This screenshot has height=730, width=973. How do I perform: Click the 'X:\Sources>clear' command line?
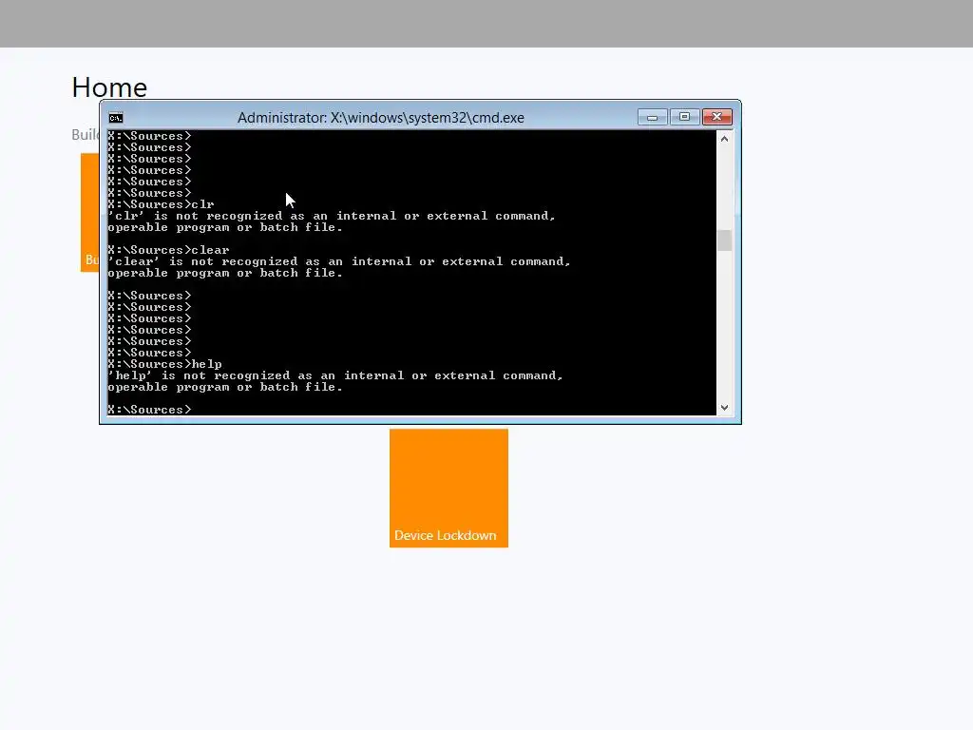168,250
